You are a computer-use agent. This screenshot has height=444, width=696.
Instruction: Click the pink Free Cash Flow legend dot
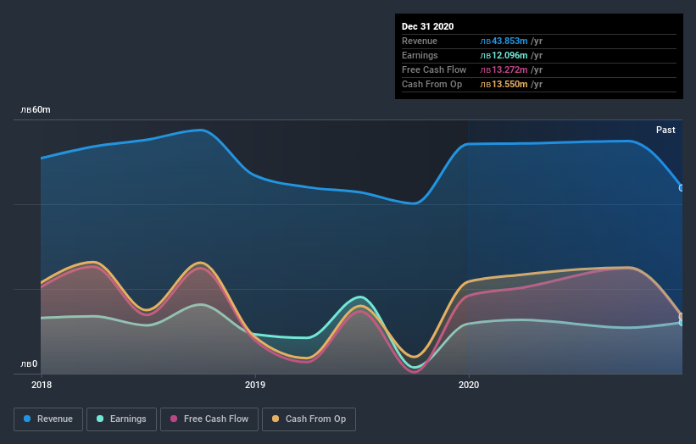pyautogui.click(x=174, y=419)
